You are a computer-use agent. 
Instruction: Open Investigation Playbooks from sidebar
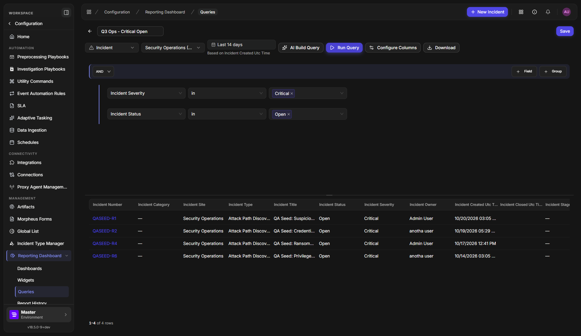pyautogui.click(x=39, y=69)
